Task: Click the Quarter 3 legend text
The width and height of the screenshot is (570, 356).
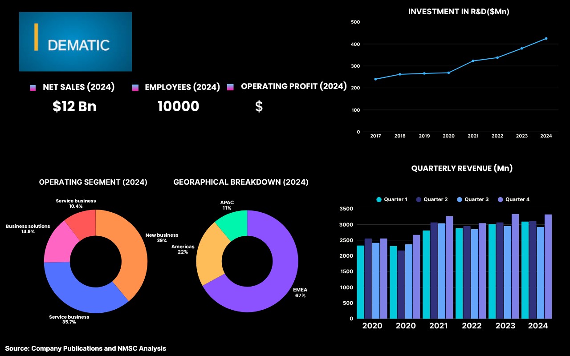Action: 476,200
